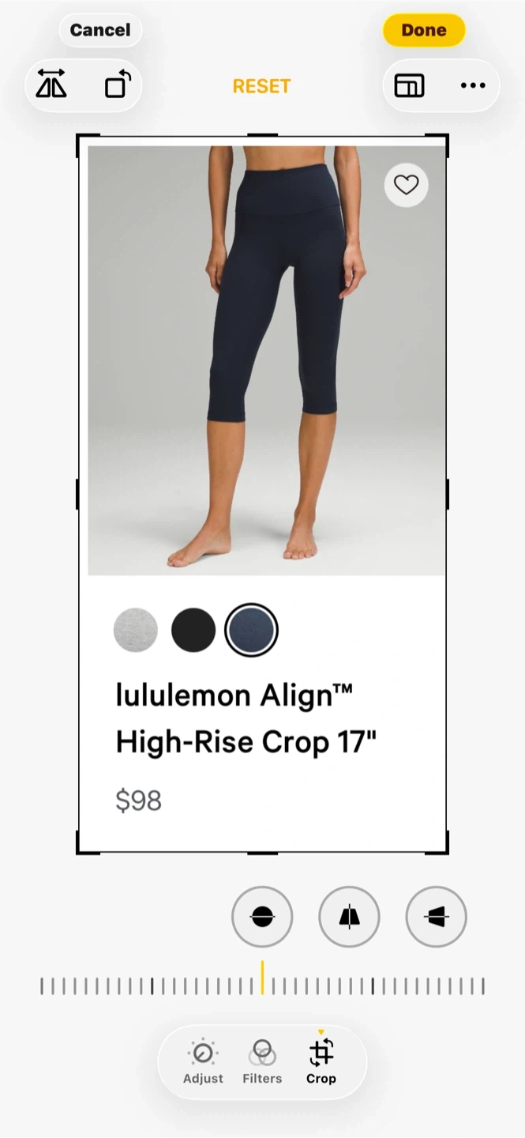Tap the Cancel button
Image resolution: width=525 pixels, height=1138 pixels.
pyautogui.click(x=100, y=30)
